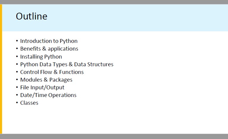Select the "File Input/Output" bullet line
Screen dimensions: 228x139
click(42, 87)
